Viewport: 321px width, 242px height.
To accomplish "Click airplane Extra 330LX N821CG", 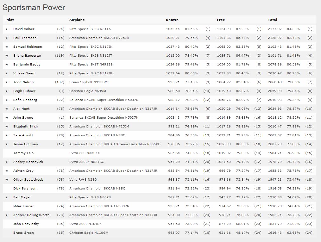I will click(x=87, y=162).
